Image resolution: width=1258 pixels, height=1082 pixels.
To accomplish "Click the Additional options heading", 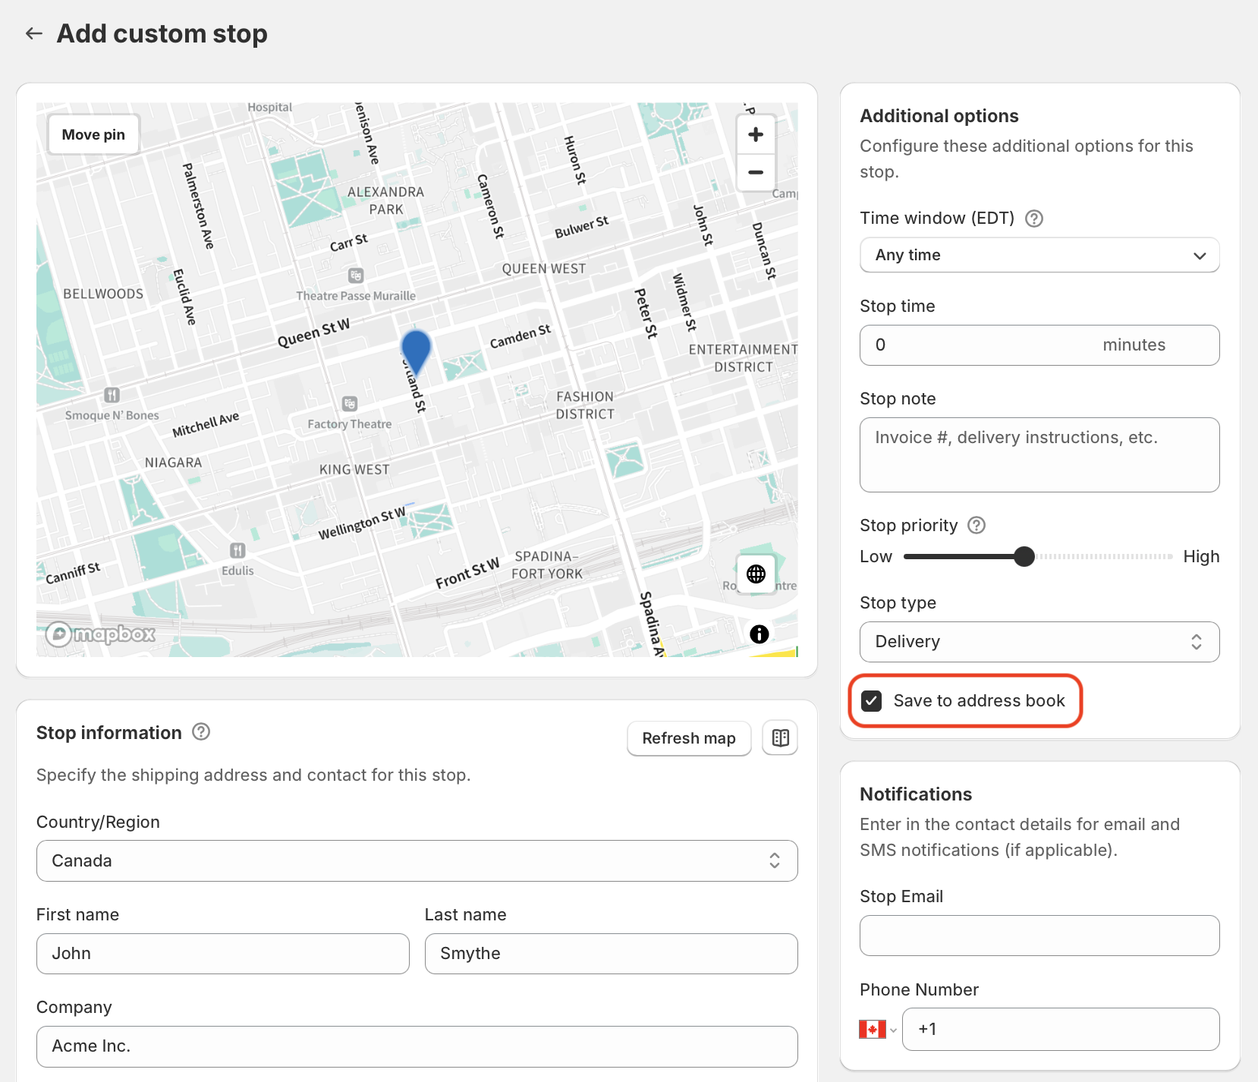I will 939,116.
